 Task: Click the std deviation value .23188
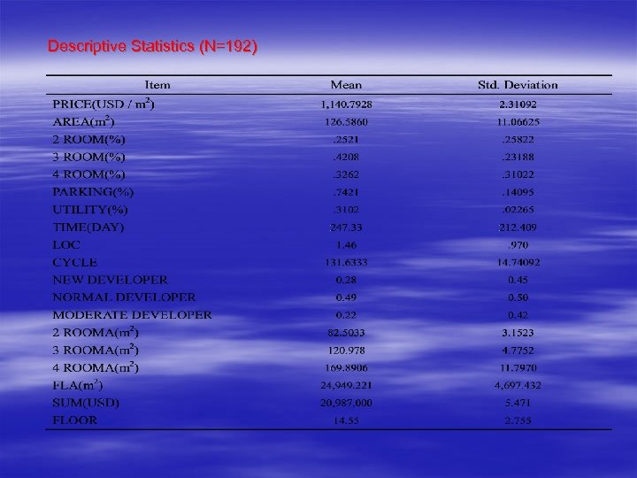point(518,157)
